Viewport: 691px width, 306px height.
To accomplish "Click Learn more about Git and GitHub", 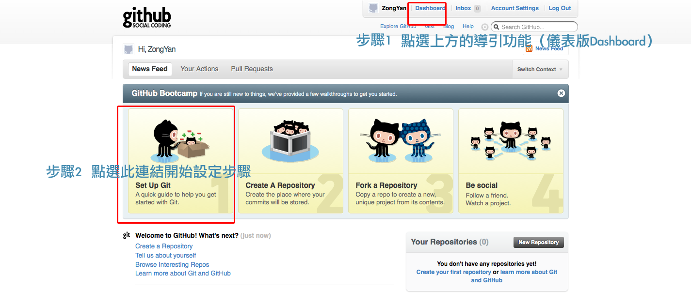I will tap(183, 273).
